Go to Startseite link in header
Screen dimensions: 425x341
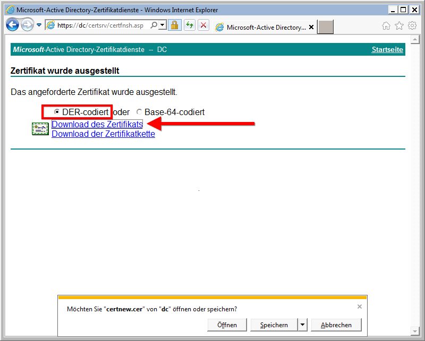pos(387,50)
